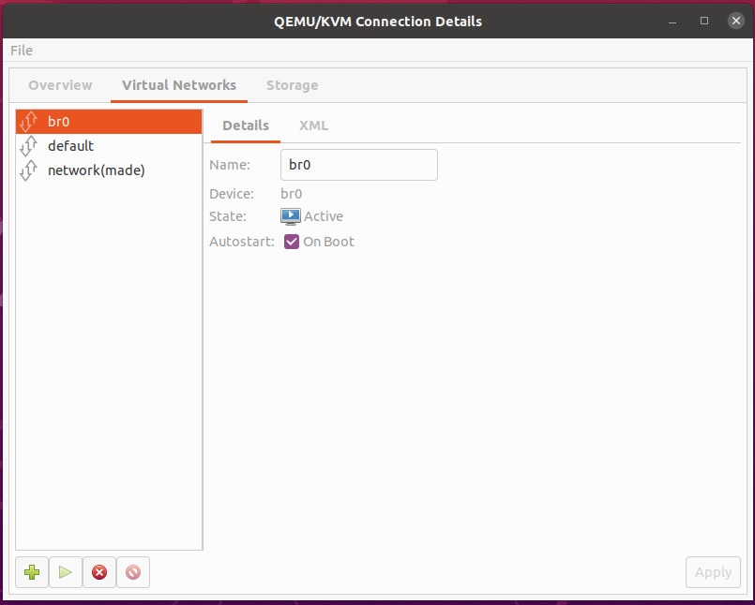The height and width of the screenshot is (605, 755).
Task: Click the Active state text
Action: [324, 216]
